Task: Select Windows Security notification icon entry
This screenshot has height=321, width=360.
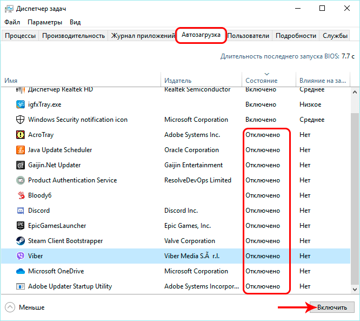Action: 78,120
